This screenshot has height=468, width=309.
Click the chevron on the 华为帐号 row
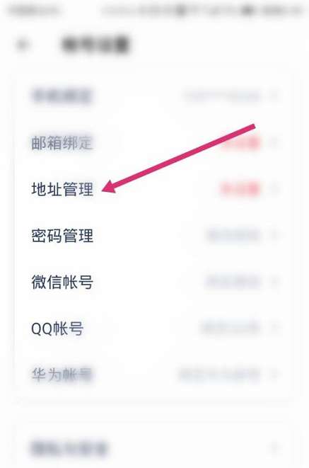click(274, 375)
